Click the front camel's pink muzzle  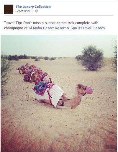(89, 90)
